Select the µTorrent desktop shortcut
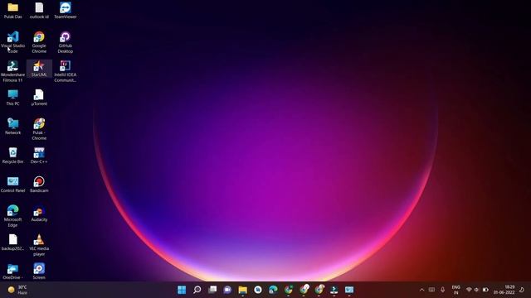 (39, 98)
